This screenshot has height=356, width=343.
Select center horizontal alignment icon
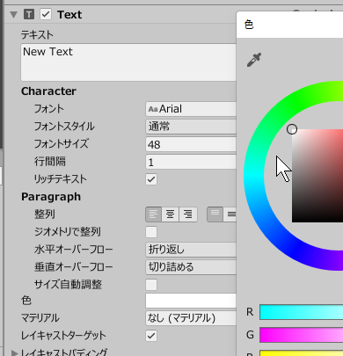[x=171, y=214]
